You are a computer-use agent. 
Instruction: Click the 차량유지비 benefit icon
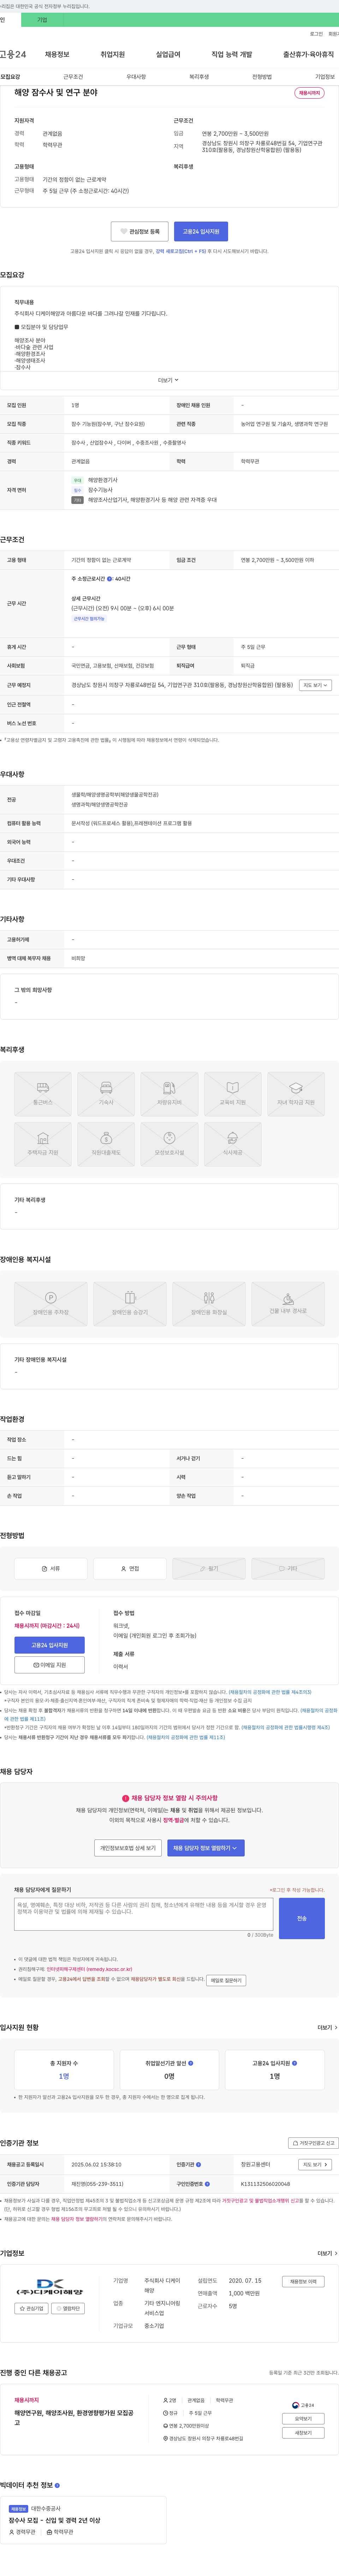pos(169,1094)
